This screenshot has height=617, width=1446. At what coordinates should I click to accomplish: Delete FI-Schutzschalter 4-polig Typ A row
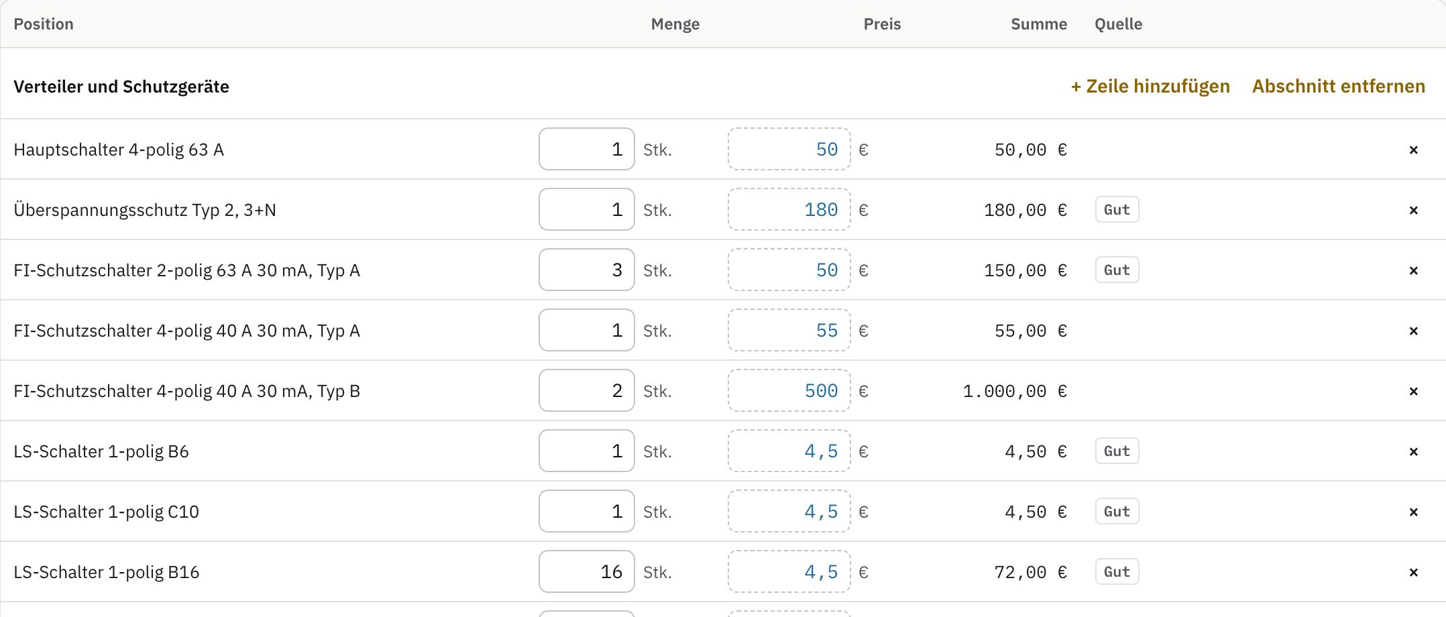click(1413, 331)
